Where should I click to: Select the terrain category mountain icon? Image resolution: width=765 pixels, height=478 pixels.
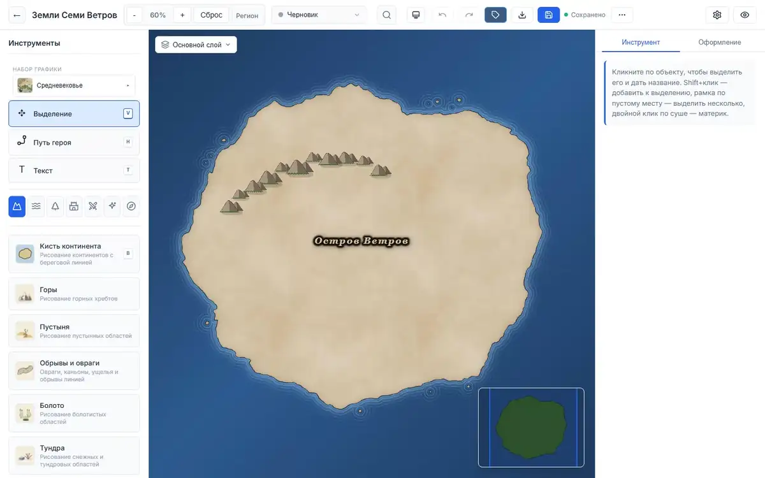point(17,206)
